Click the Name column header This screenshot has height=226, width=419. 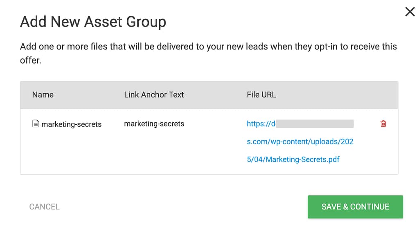pos(43,95)
